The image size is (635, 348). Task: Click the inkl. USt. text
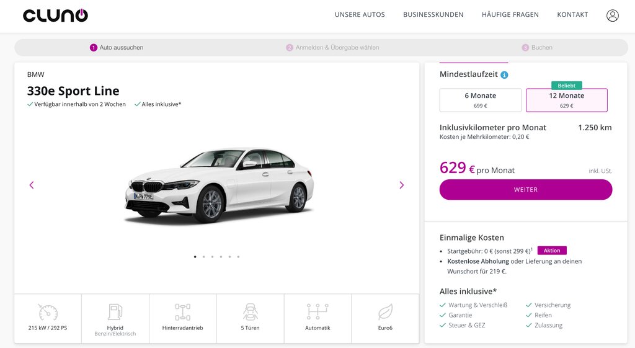600,171
